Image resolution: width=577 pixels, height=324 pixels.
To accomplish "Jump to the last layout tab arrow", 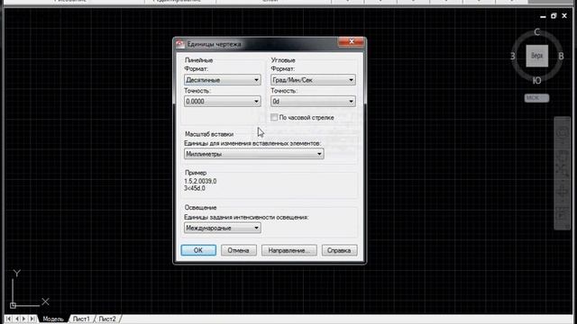I will 32,319.
